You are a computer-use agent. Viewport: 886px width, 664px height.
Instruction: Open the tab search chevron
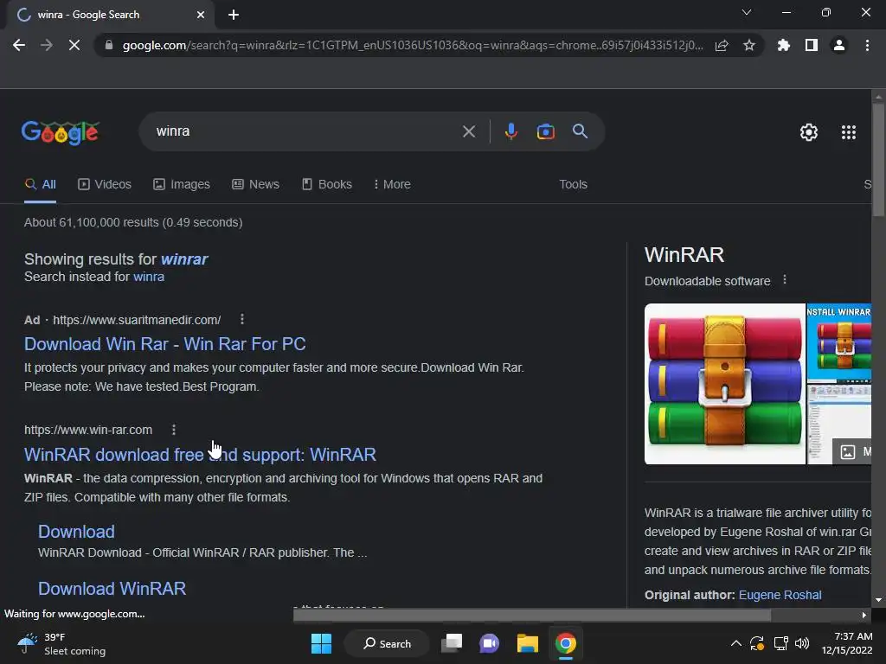[747, 12]
